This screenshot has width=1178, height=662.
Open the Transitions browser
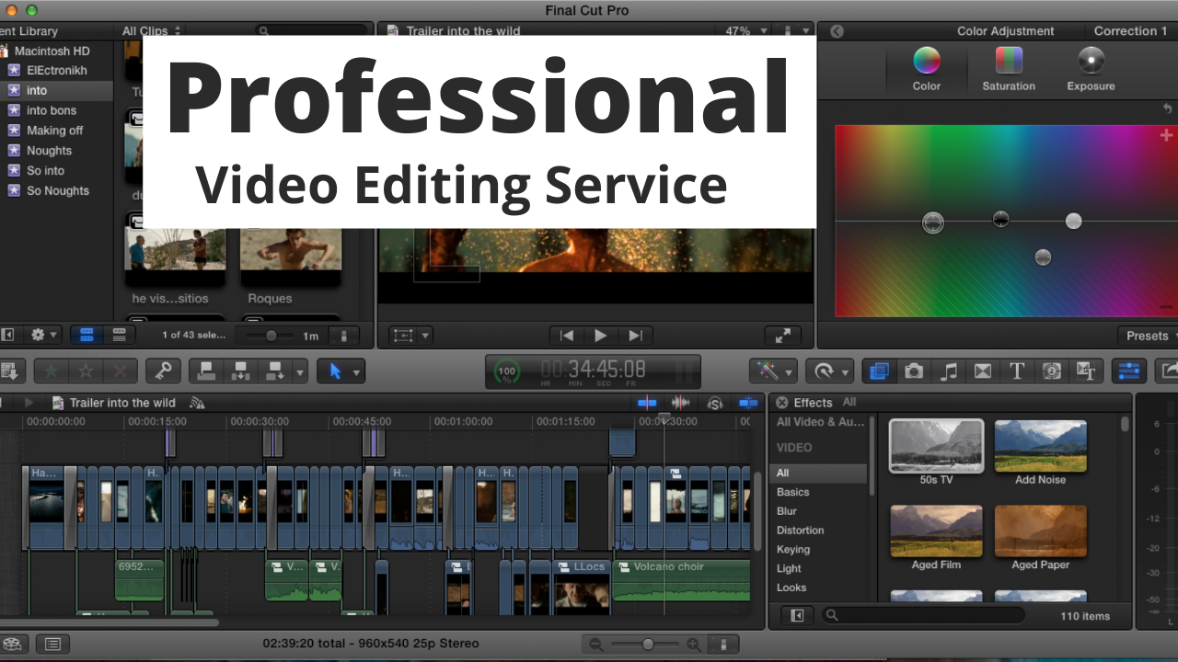(982, 371)
